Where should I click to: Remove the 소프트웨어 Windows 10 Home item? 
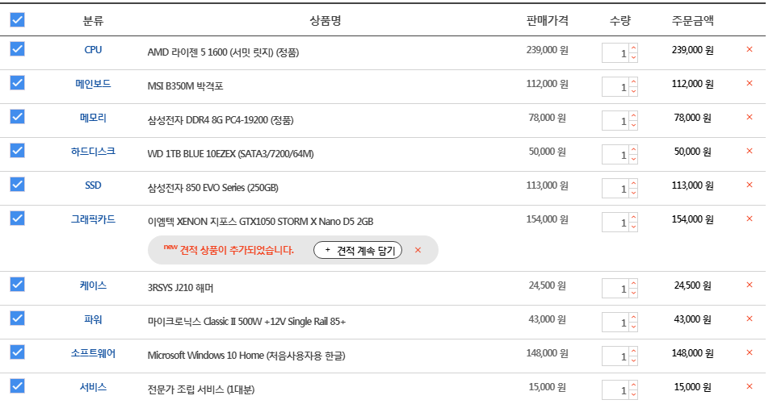coord(750,352)
